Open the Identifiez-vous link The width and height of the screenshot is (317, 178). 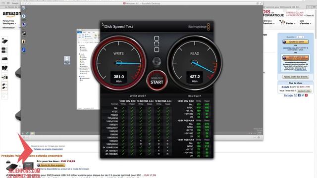pyautogui.click(x=289, y=48)
